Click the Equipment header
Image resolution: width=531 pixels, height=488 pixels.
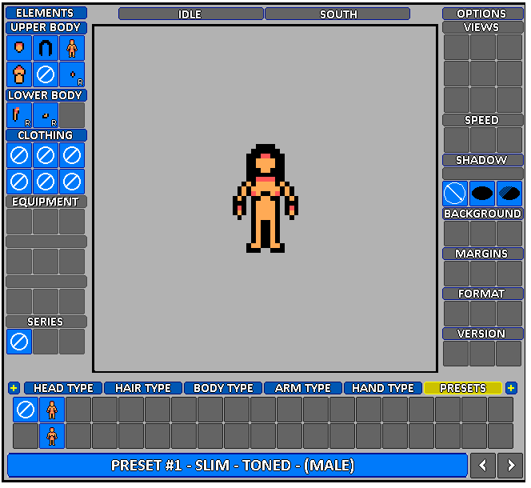[x=46, y=202]
